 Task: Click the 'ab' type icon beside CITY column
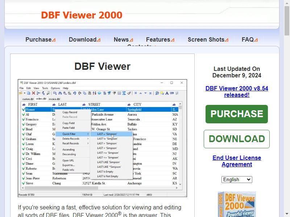coord(129,105)
